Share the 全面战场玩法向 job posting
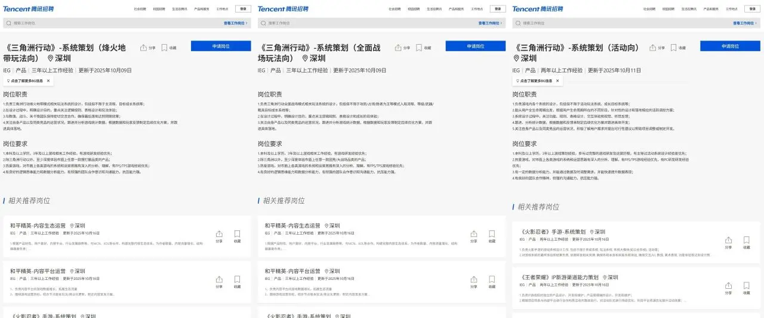This screenshot has height=318, width=764. point(398,48)
